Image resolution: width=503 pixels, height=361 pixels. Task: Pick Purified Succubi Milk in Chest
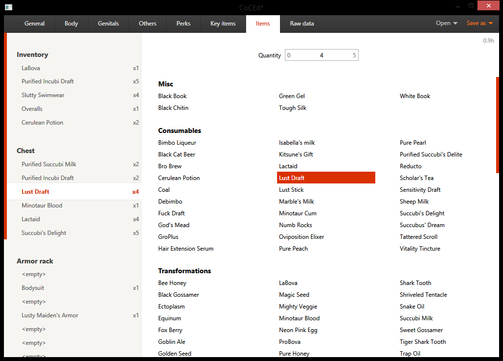[x=49, y=164]
